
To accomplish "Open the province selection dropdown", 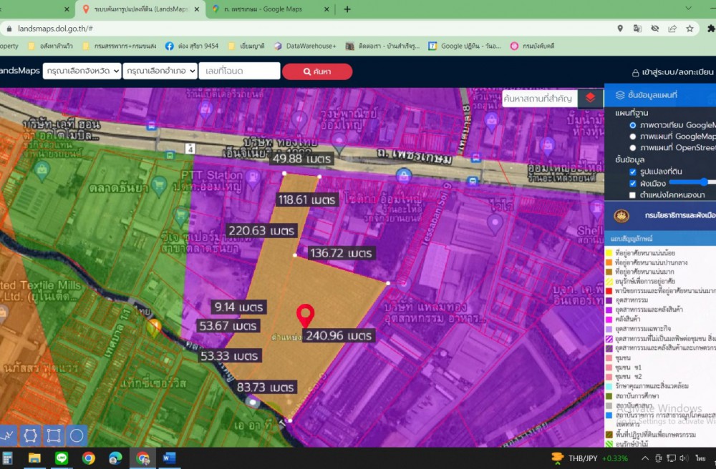I will (x=82, y=71).
